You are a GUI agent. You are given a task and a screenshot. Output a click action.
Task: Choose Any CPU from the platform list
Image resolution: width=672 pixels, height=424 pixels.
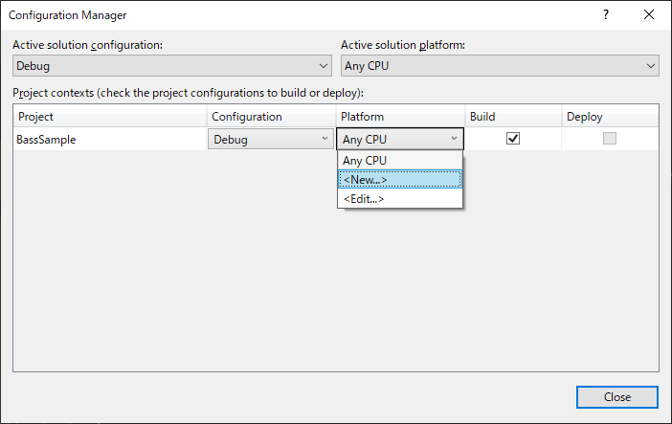[x=400, y=161]
